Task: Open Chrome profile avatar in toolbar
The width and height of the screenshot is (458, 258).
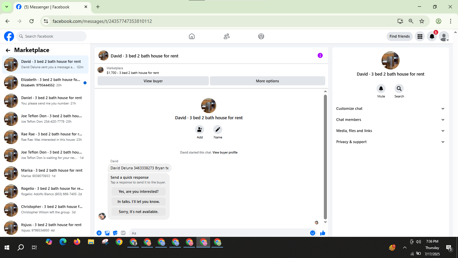Action: (439, 21)
